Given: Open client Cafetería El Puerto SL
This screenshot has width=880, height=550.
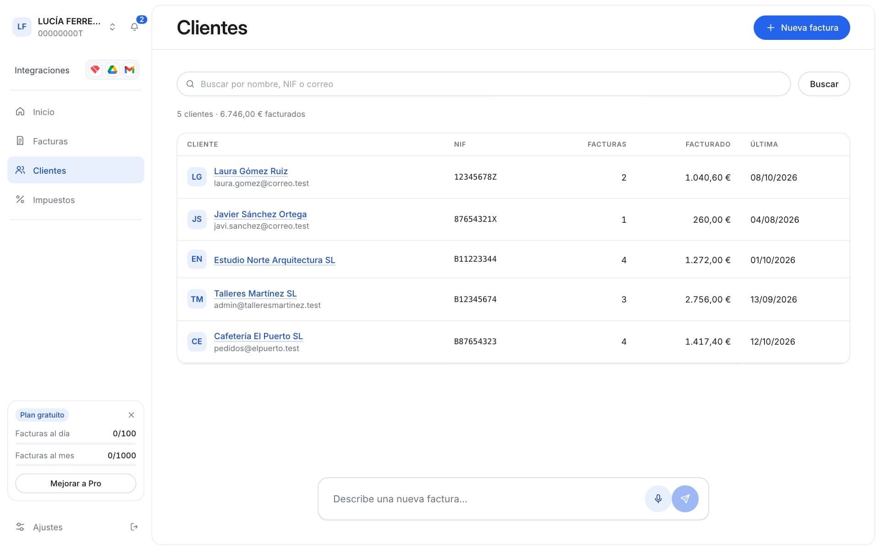Looking at the screenshot, I should point(258,336).
